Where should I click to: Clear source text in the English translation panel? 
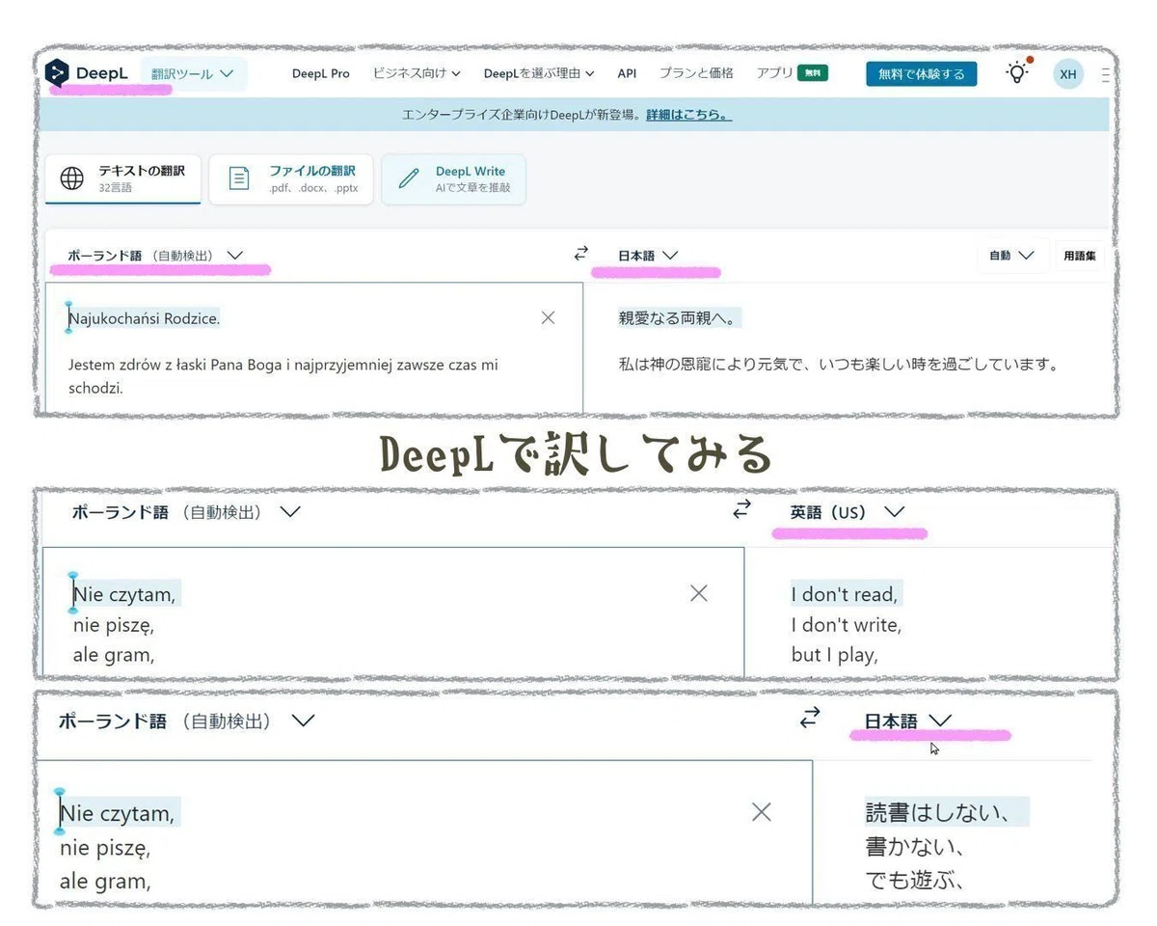tap(699, 593)
